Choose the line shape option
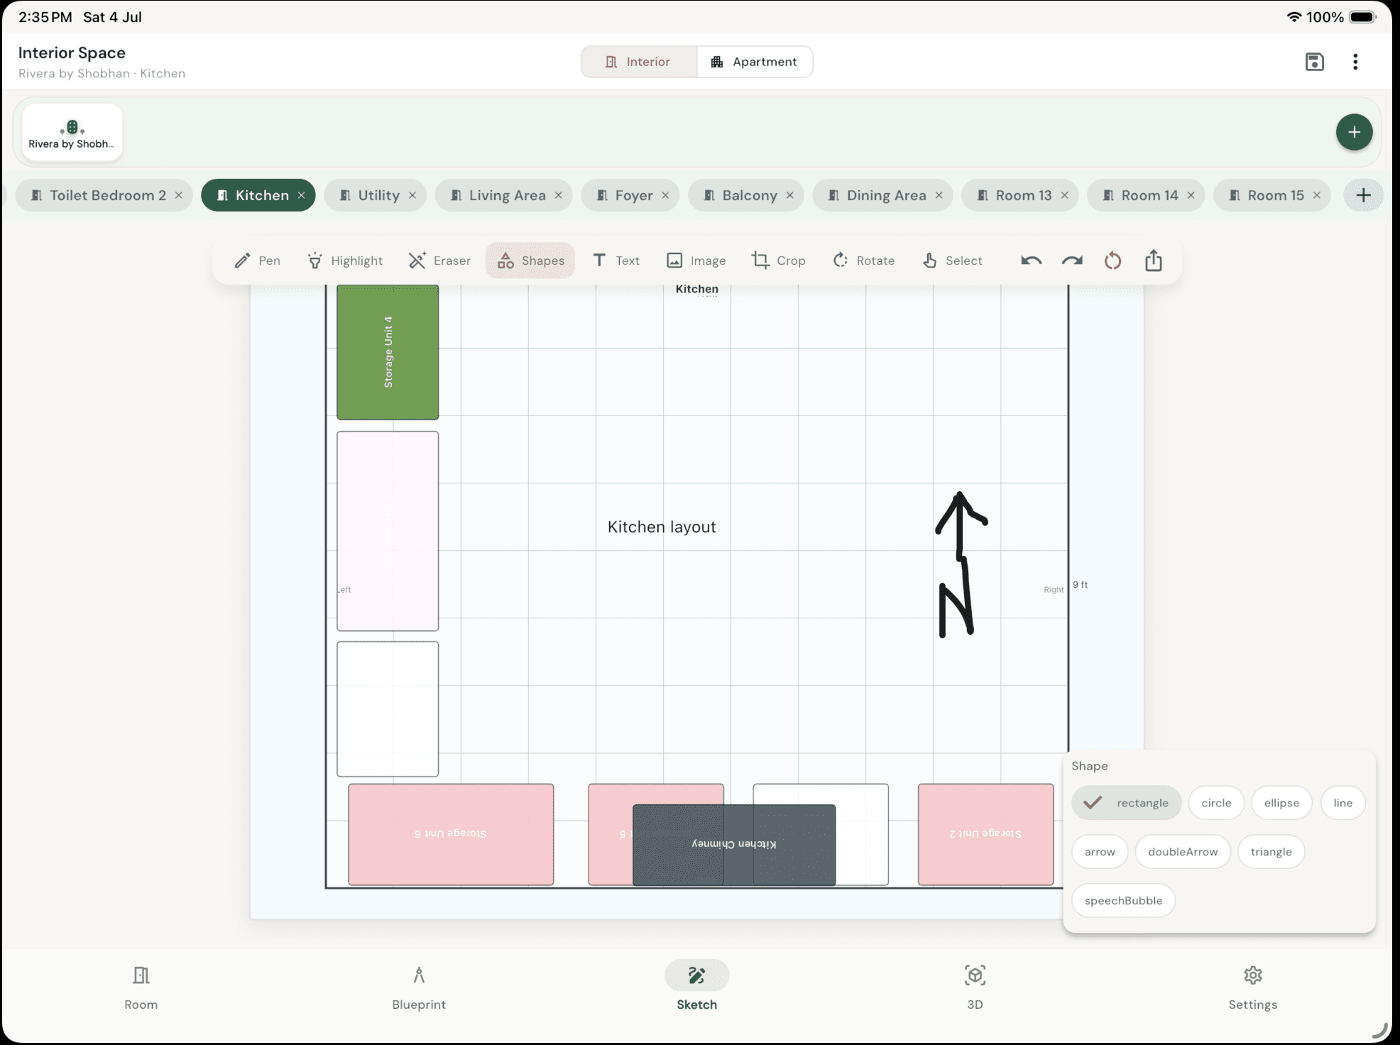1400x1045 pixels. coord(1342,803)
